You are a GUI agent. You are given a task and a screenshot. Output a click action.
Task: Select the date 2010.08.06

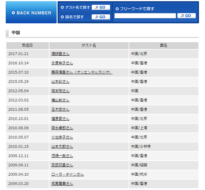pos(19,128)
